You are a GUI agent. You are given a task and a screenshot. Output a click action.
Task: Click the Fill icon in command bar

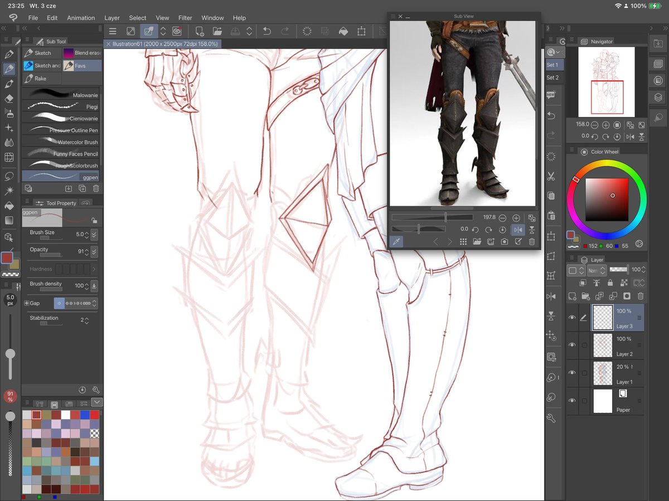(343, 32)
